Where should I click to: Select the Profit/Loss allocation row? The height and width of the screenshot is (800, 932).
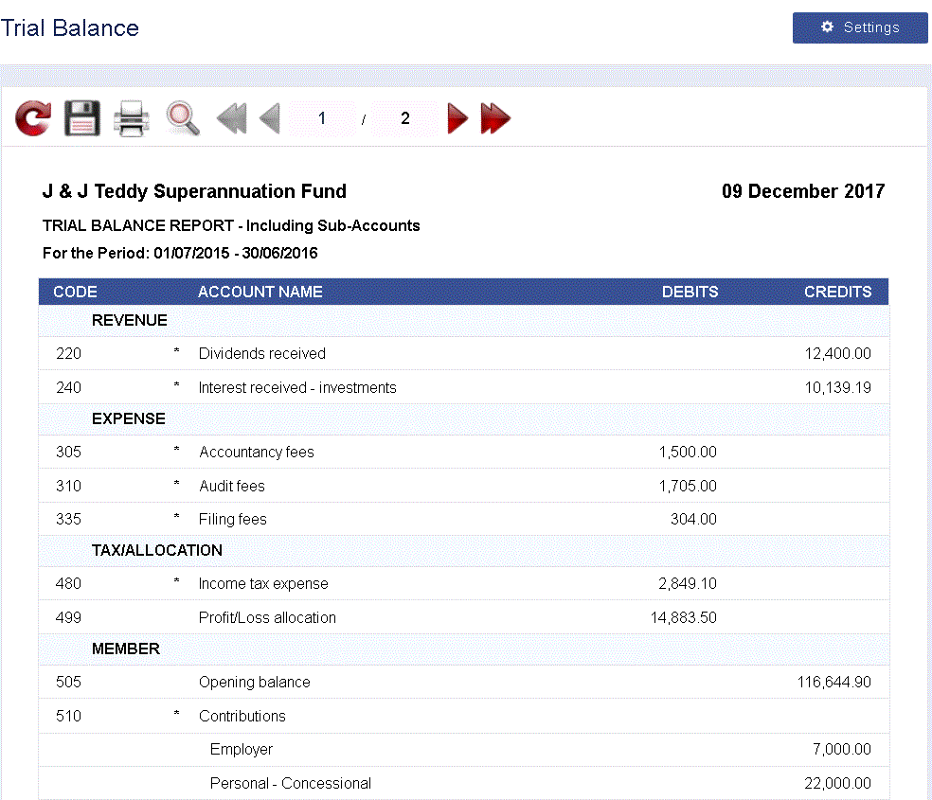[x=267, y=617]
